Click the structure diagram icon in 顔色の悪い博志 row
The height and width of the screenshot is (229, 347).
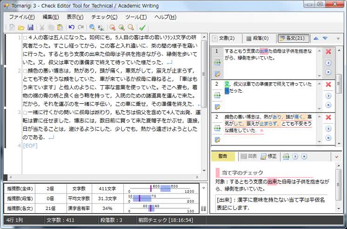(217, 128)
